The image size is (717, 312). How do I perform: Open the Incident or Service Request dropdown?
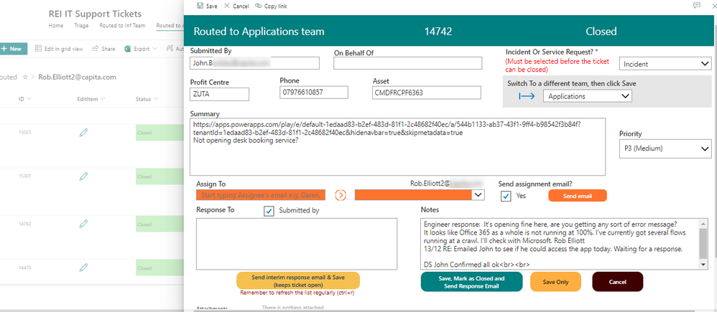pyautogui.click(x=665, y=64)
